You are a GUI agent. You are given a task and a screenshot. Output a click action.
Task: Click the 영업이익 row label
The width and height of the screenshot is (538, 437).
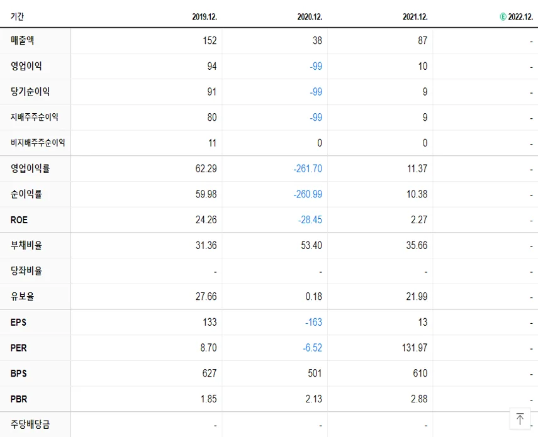tap(26, 66)
